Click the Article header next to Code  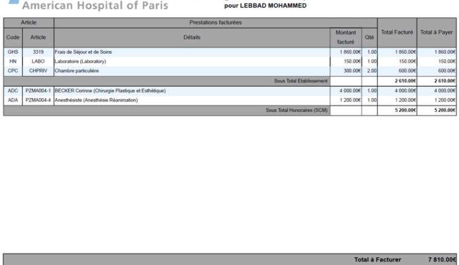coord(38,37)
